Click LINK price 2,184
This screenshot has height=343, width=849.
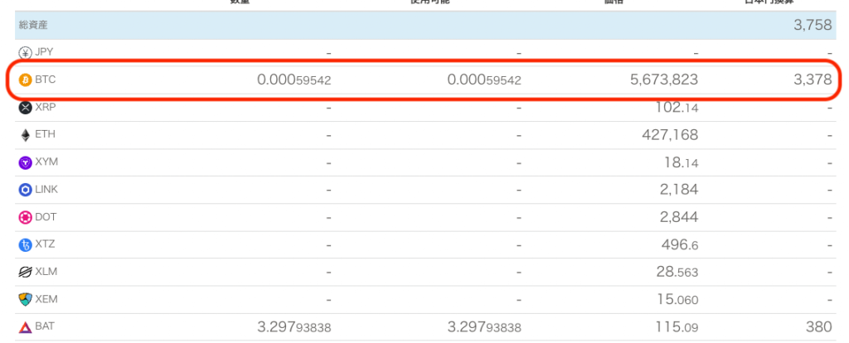tap(679, 190)
